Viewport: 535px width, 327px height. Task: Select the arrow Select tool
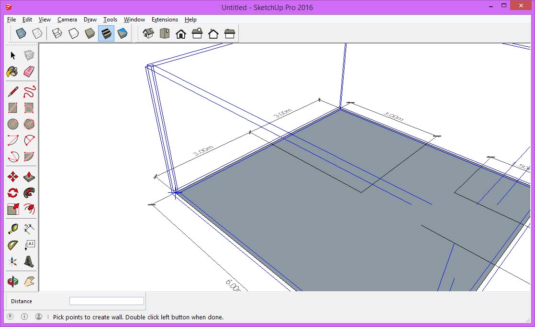click(x=12, y=55)
